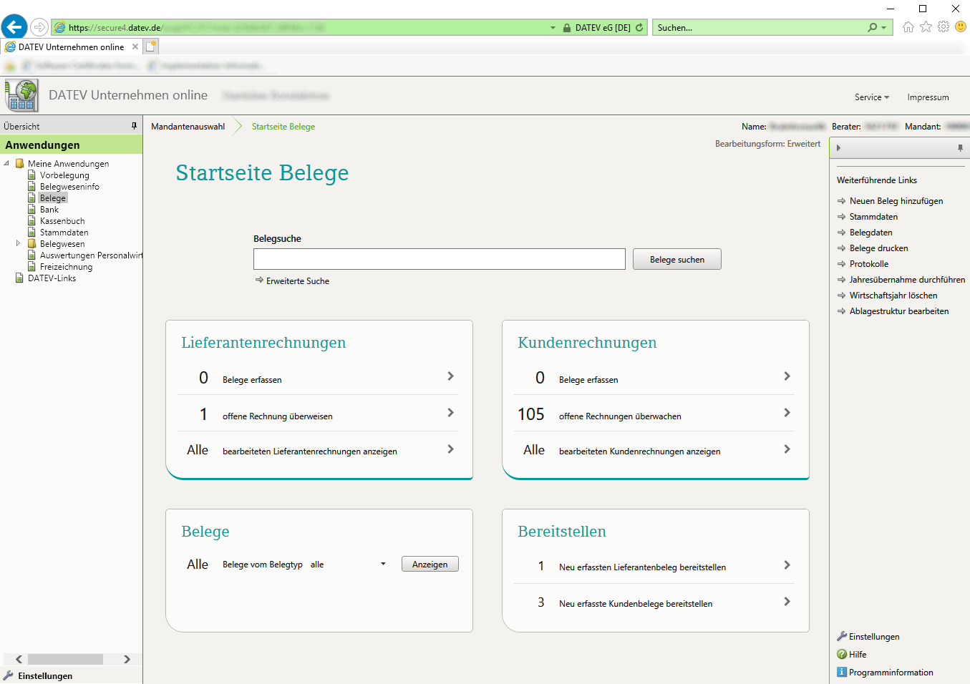Screen dimensions: 970x684
Task: Focus the Belegsuche input field
Action: (440, 259)
